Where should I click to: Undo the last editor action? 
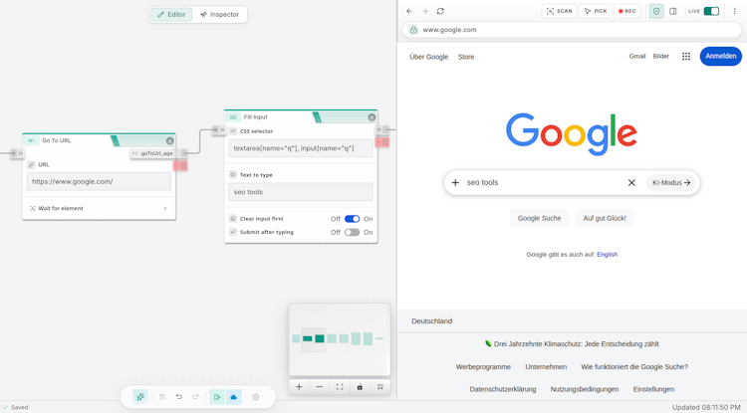click(x=178, y=397)
